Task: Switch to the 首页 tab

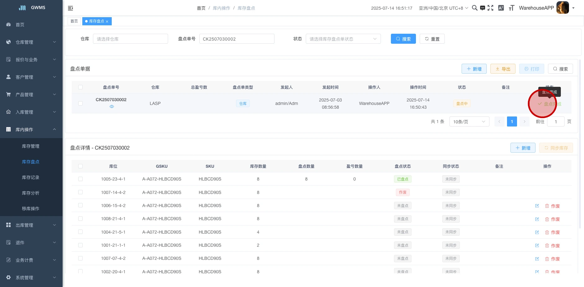Action: tap(74, 21)
